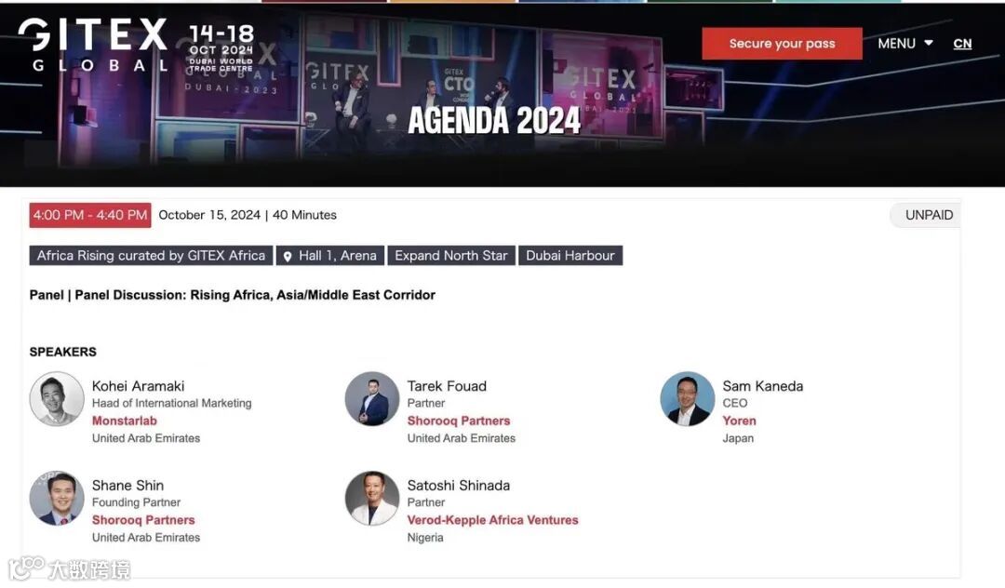This screenshot has height=588, width=1005.
Task: Click the Secure your pass button
Action: pos(782,44)
